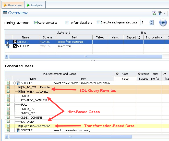Uncheck the SELECT 2 statement checkbox

[15, 46]
